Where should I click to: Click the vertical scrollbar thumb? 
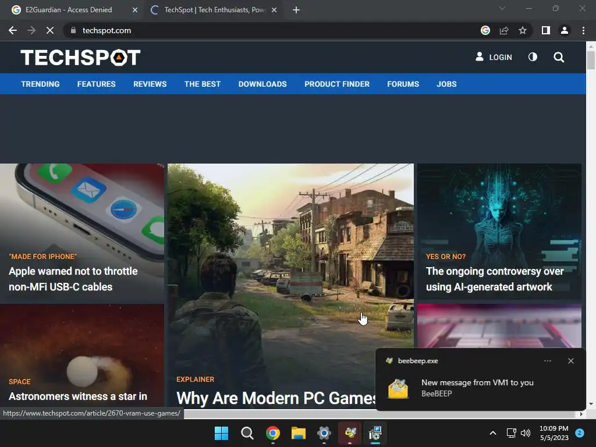(x=591, y=60)
